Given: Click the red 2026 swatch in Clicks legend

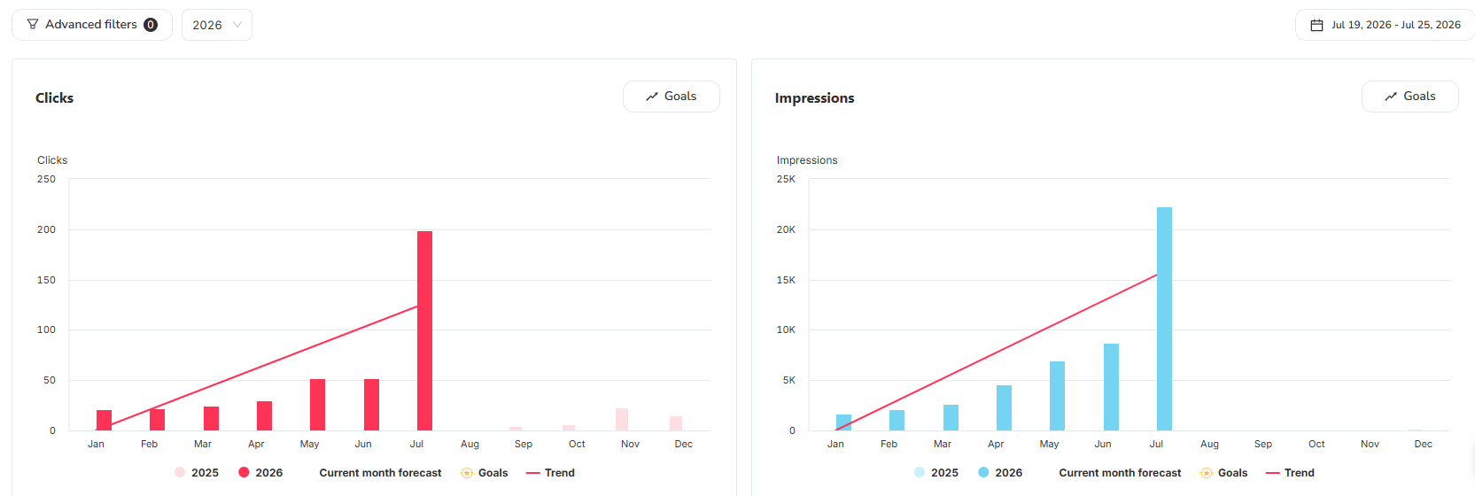Looking at the screenshot, I should click(x=244, y=473).
